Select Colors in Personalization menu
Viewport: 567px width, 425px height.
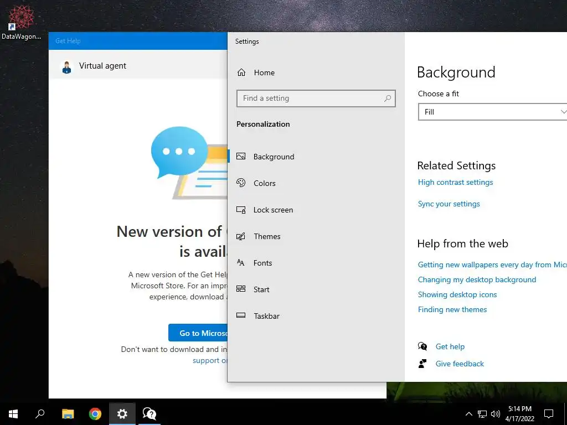point(264,183)
